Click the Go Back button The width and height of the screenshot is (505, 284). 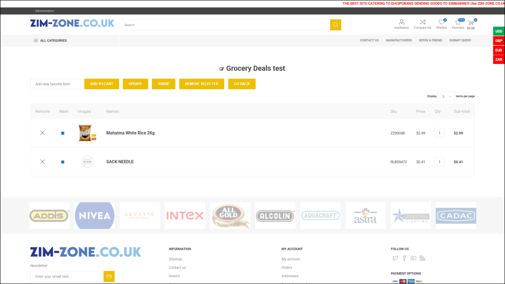(x=242, y=84)
